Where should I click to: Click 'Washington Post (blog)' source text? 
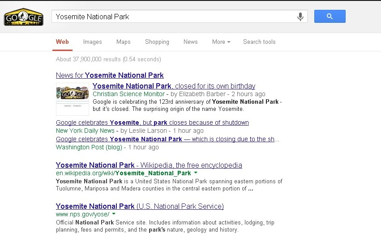click(x=89, y=147)
